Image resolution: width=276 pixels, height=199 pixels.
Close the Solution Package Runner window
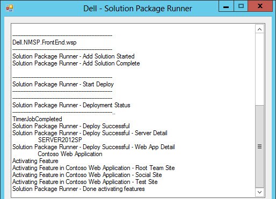click(260, 7)
